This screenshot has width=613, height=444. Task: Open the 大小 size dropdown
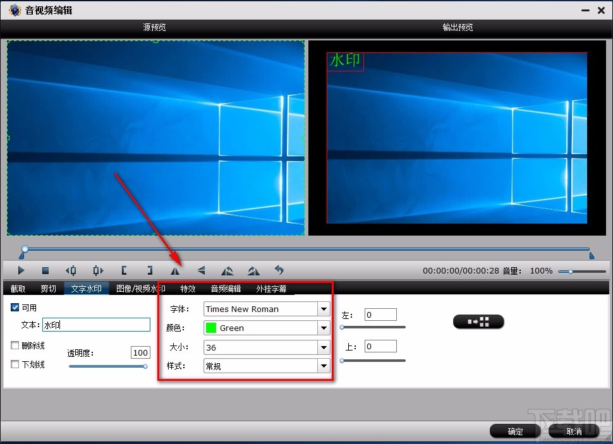pyautogui.click(x=323, y=347)
